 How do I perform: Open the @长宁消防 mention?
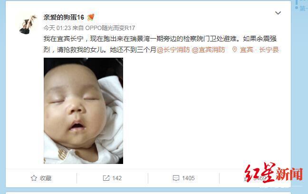[173, 50]
